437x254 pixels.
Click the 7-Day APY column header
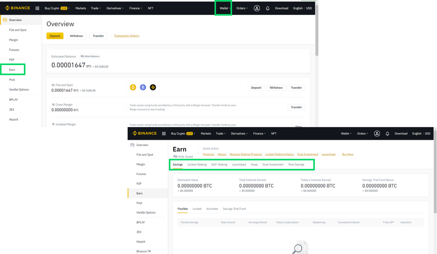click(x=388, y=222)
